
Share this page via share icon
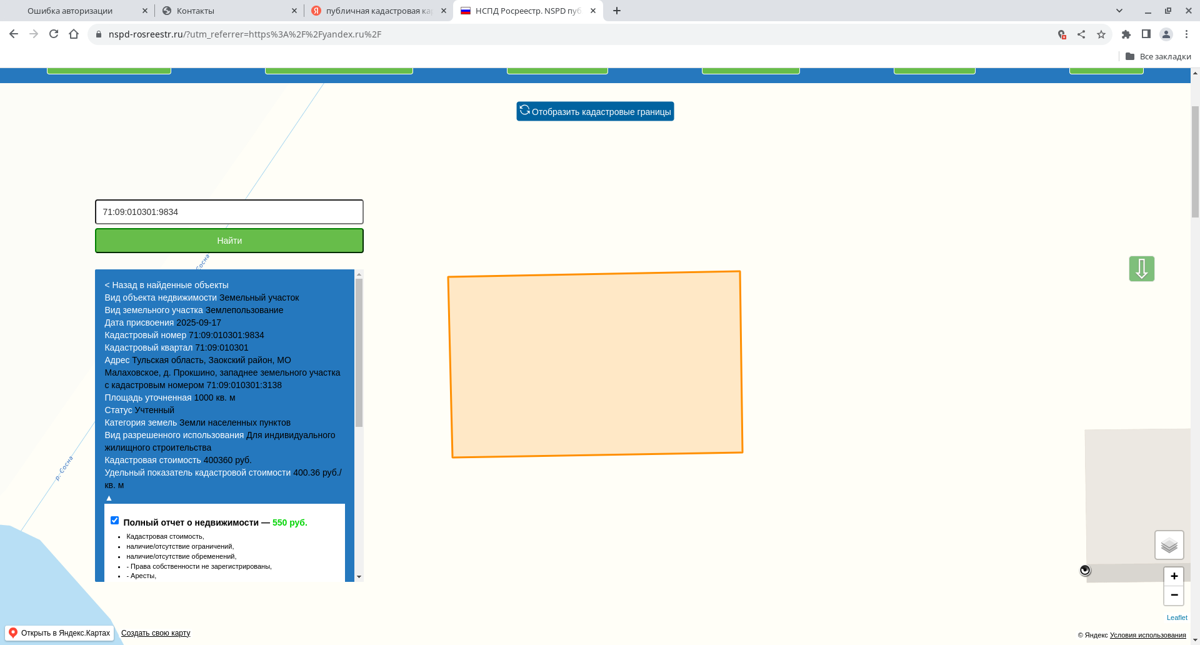coord(1081,34)
